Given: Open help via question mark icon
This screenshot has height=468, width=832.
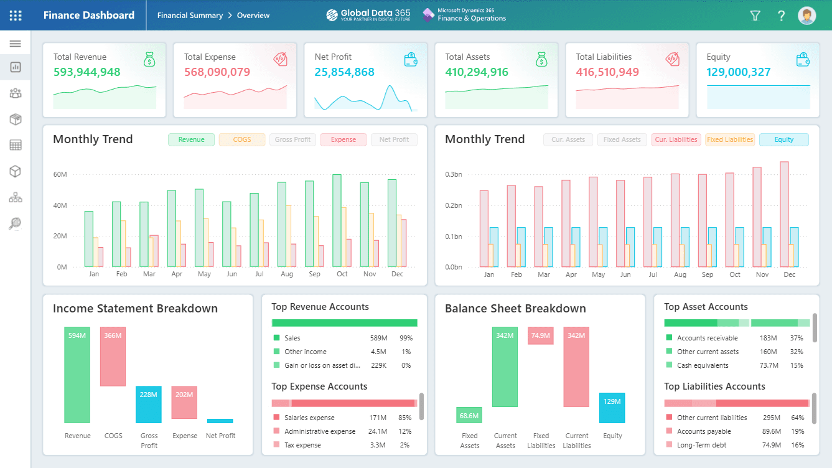Looking at the screenshot, I should tap(782, 16).
